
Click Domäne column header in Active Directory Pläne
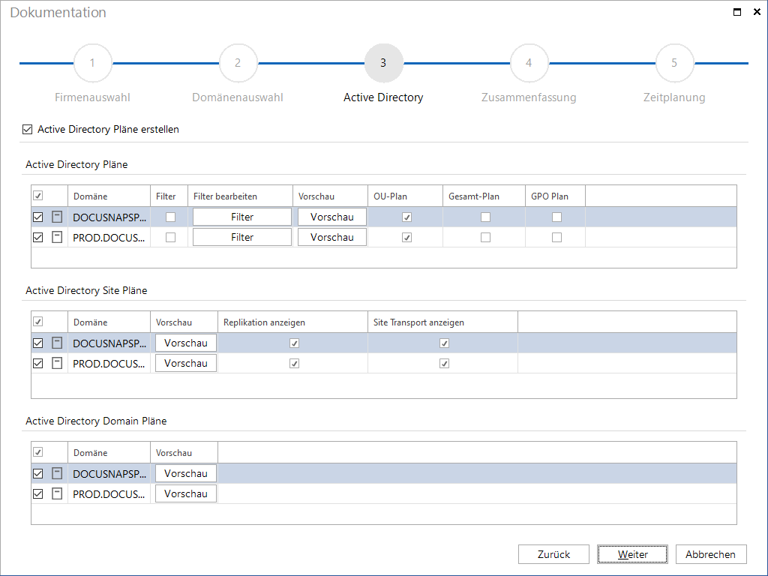[109, 196]
